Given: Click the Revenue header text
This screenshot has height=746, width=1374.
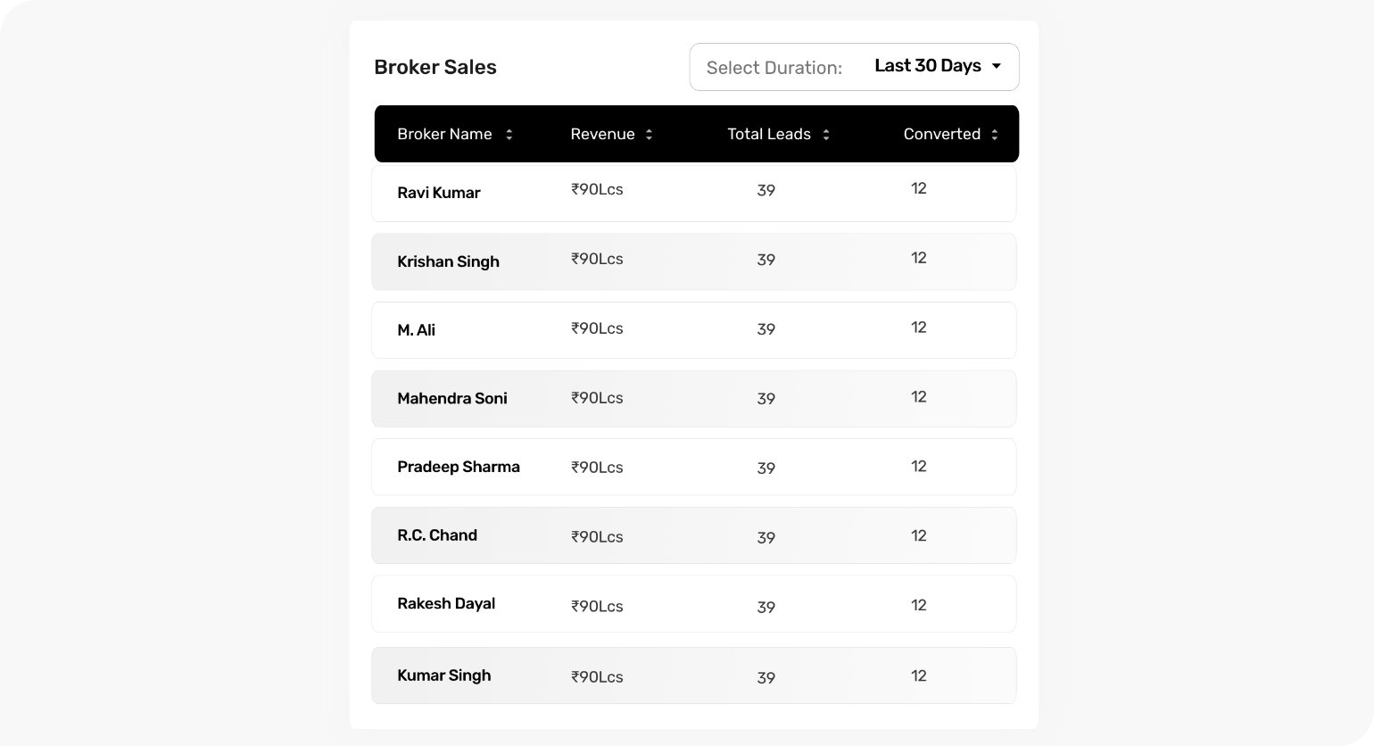Looking at the screenshot, I should [602, 134].
